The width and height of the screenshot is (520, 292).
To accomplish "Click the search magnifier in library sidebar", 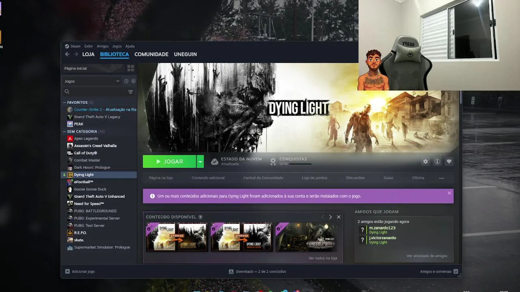I will (67, 92).
